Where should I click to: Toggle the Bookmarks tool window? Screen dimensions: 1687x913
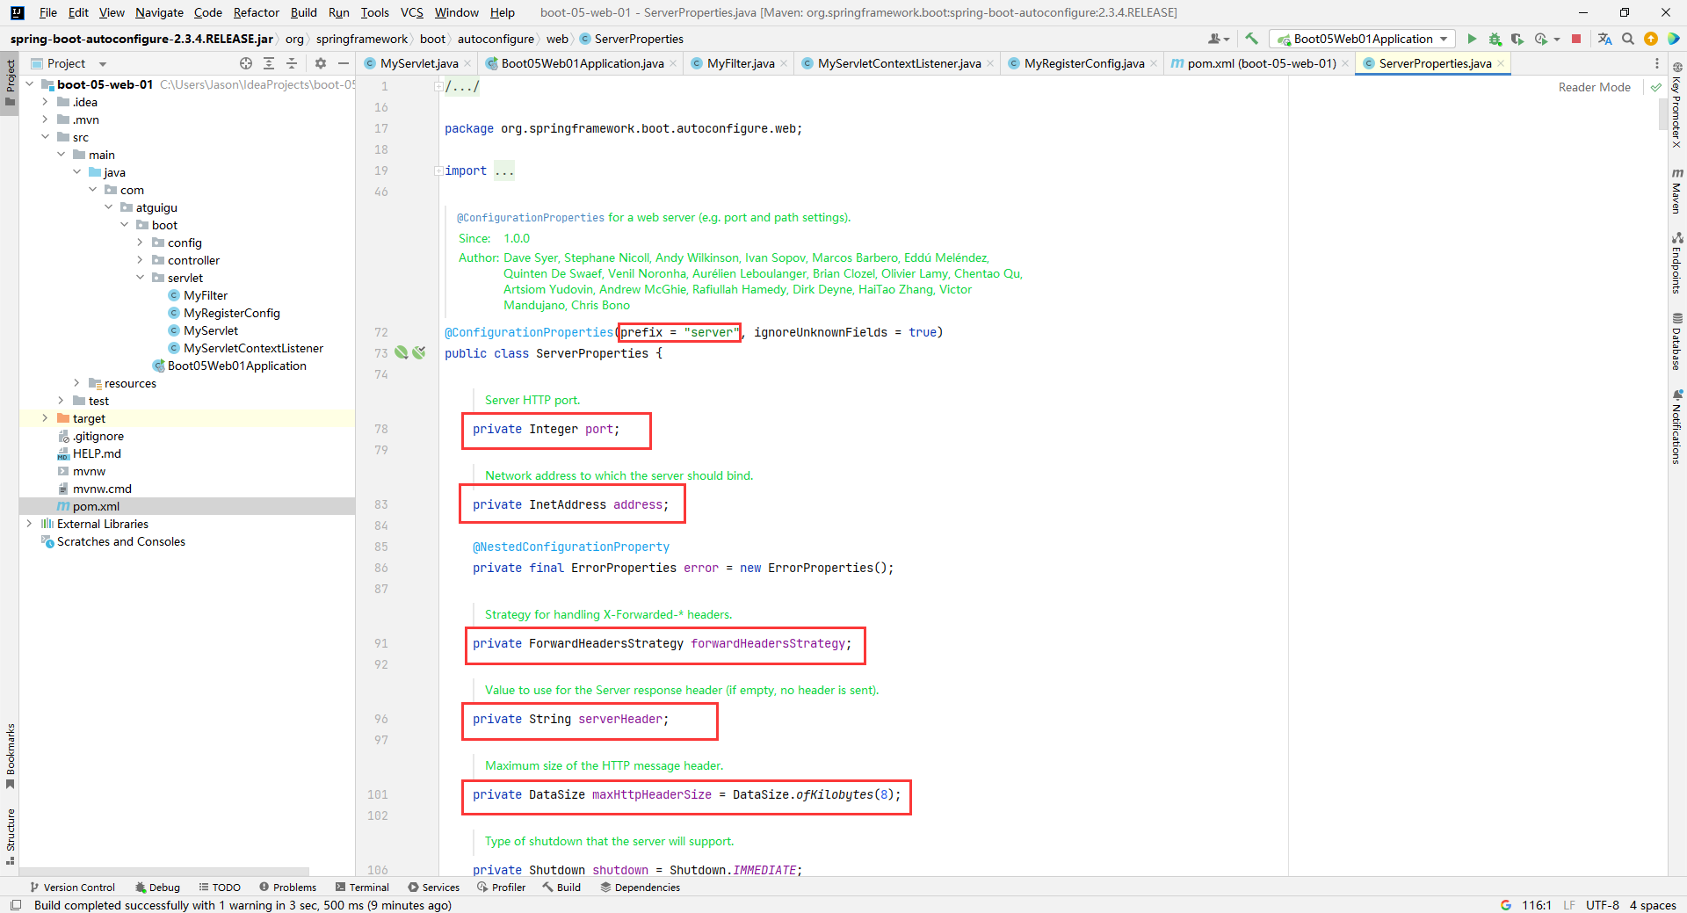11,756
